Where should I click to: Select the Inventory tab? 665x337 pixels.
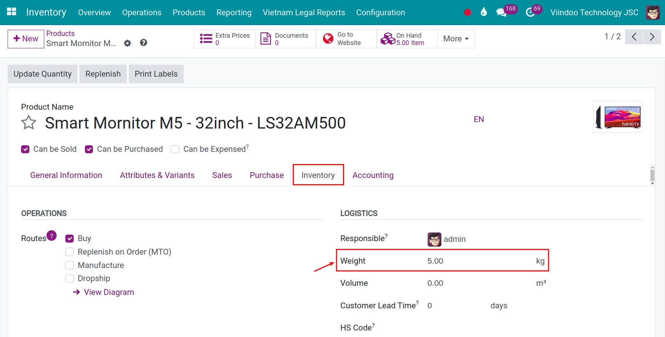[x=318, y=175]
